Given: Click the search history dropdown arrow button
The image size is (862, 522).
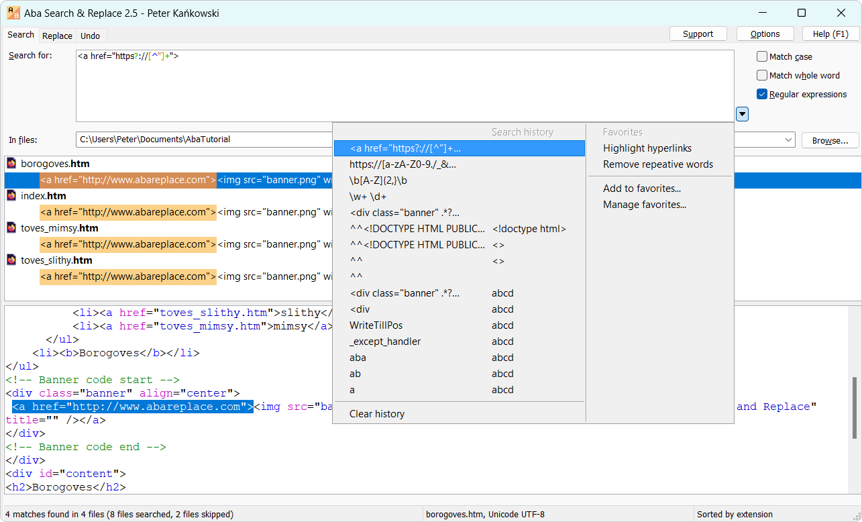Looking at the screenshot, I should click(742, 115).
